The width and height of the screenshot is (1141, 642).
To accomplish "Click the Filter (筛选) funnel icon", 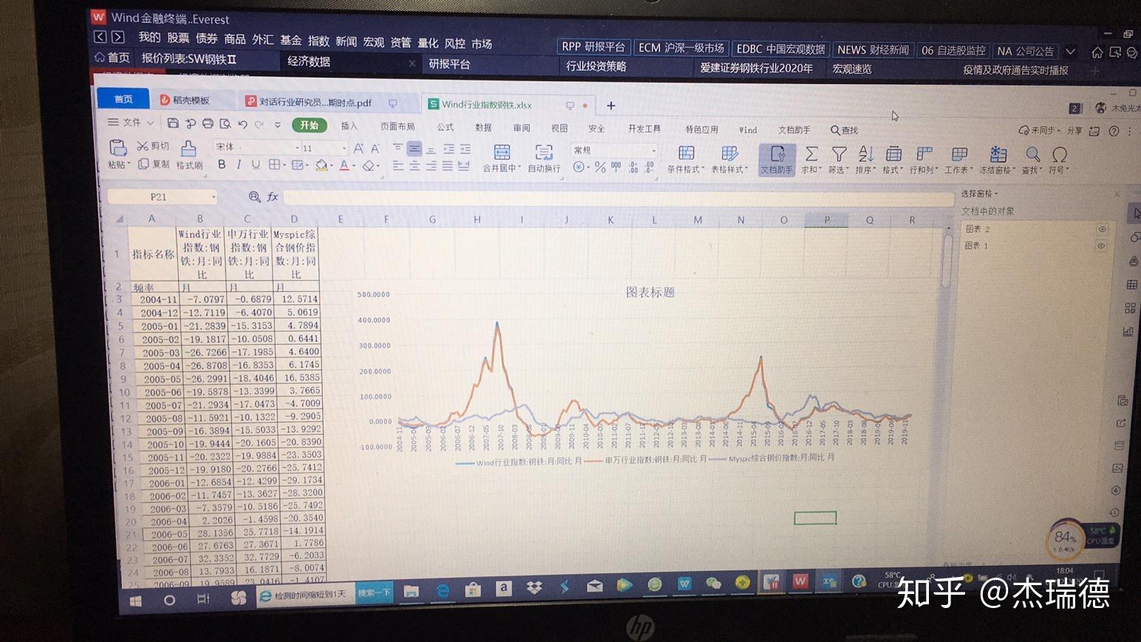I will click(839, 154).
